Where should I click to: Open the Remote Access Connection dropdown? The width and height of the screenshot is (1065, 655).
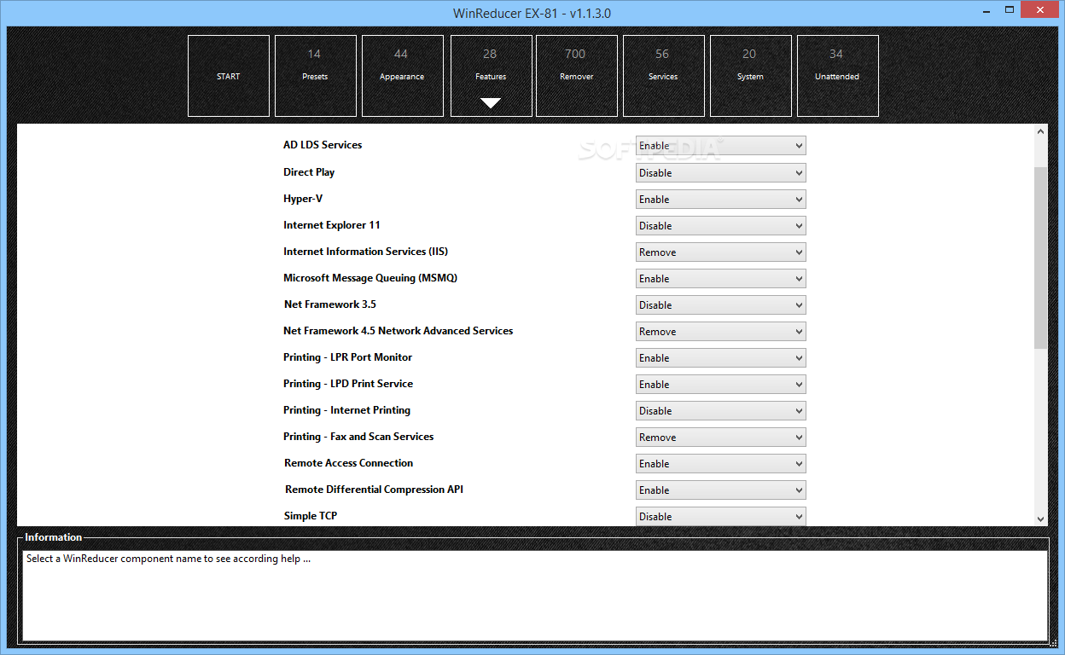click(721, 464)
